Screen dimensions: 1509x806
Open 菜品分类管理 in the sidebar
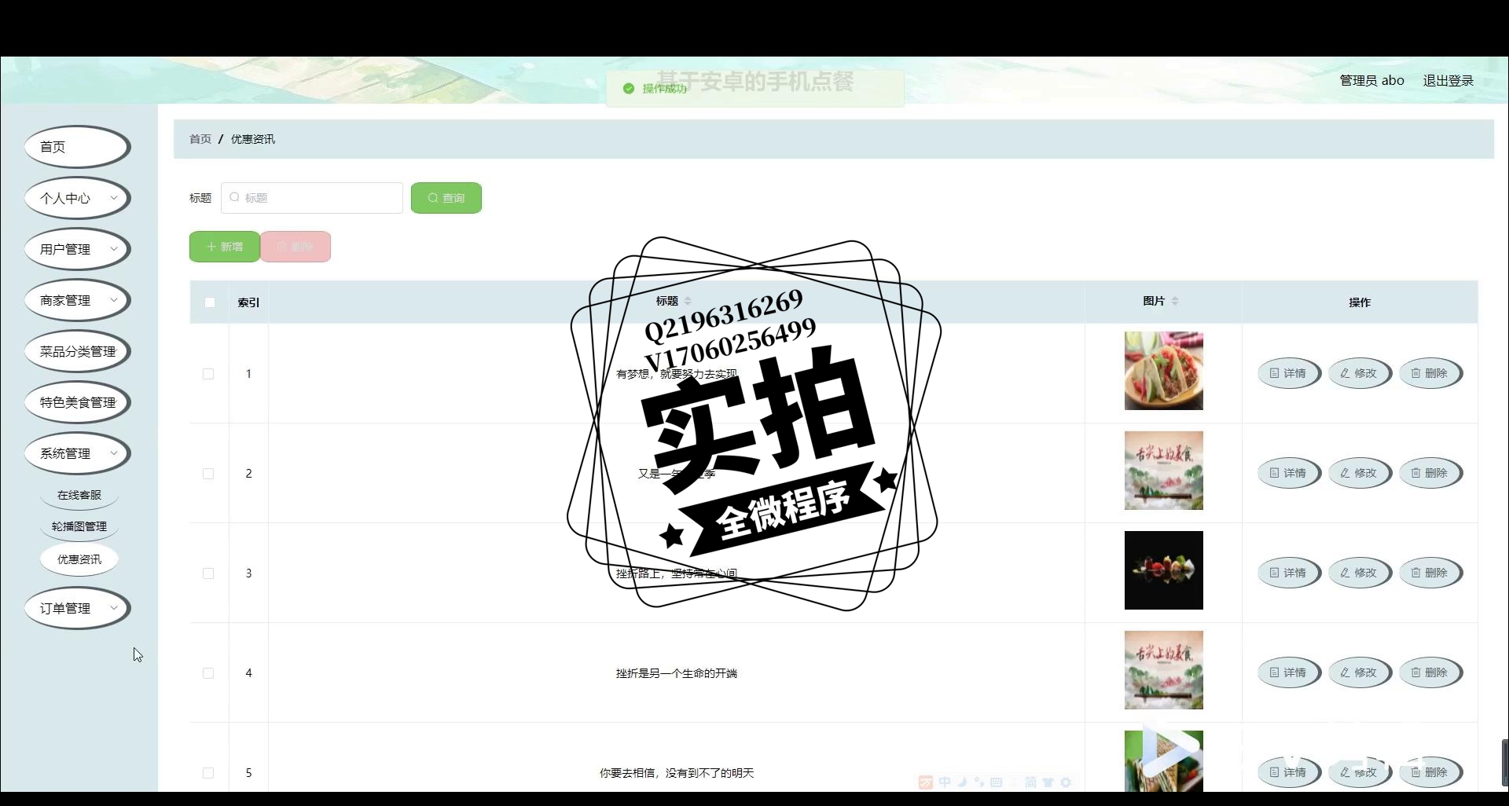77,351
